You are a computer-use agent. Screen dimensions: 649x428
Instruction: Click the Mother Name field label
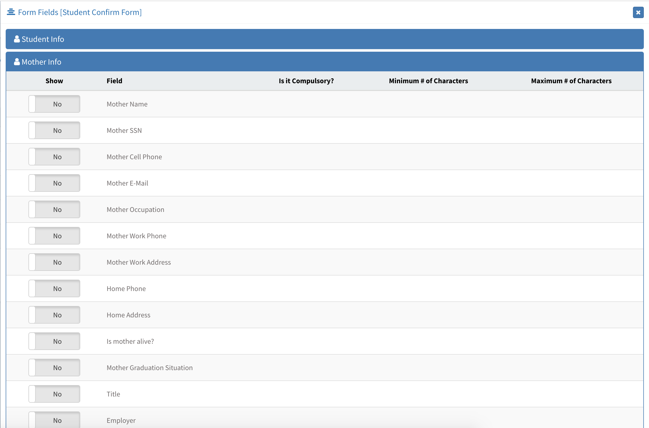pyautogui.click(x=127, y=104)
